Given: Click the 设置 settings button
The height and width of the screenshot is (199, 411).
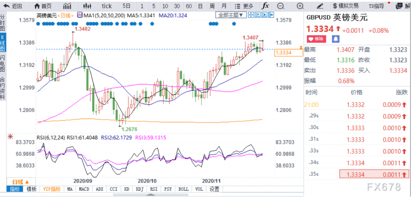Looking at the screenshot, I should coord(214,189).
